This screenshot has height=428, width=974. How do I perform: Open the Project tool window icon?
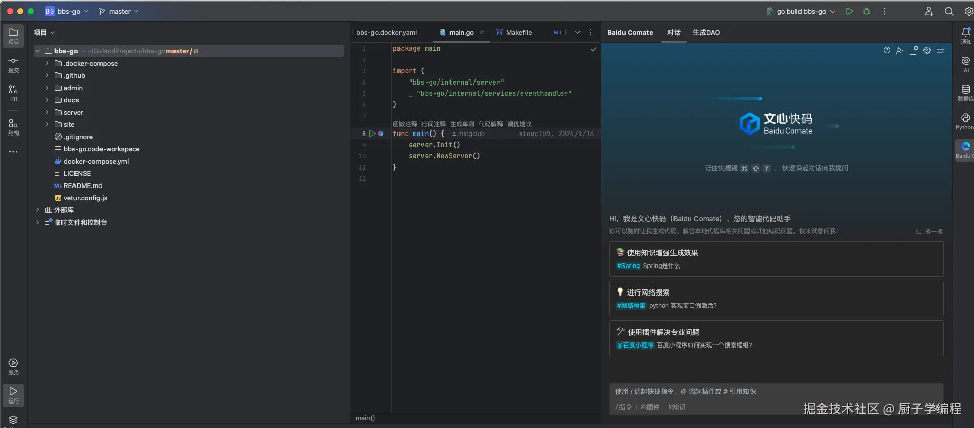click(13, 36)
